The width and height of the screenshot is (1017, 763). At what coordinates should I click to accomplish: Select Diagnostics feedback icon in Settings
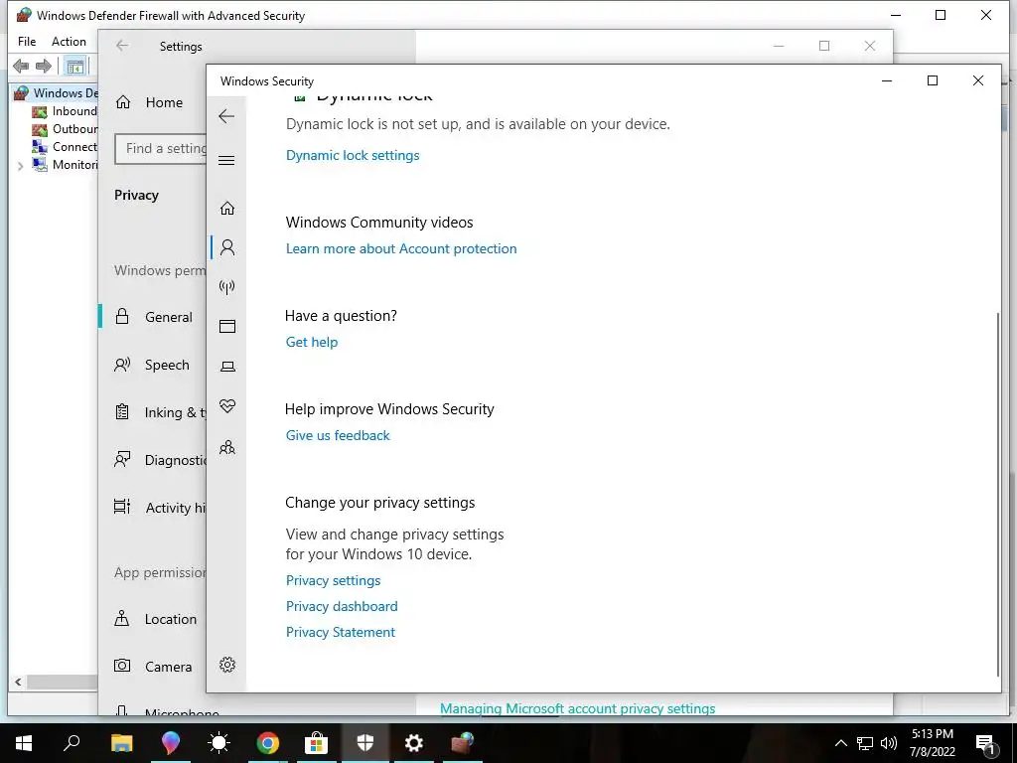tap(122, 459)
